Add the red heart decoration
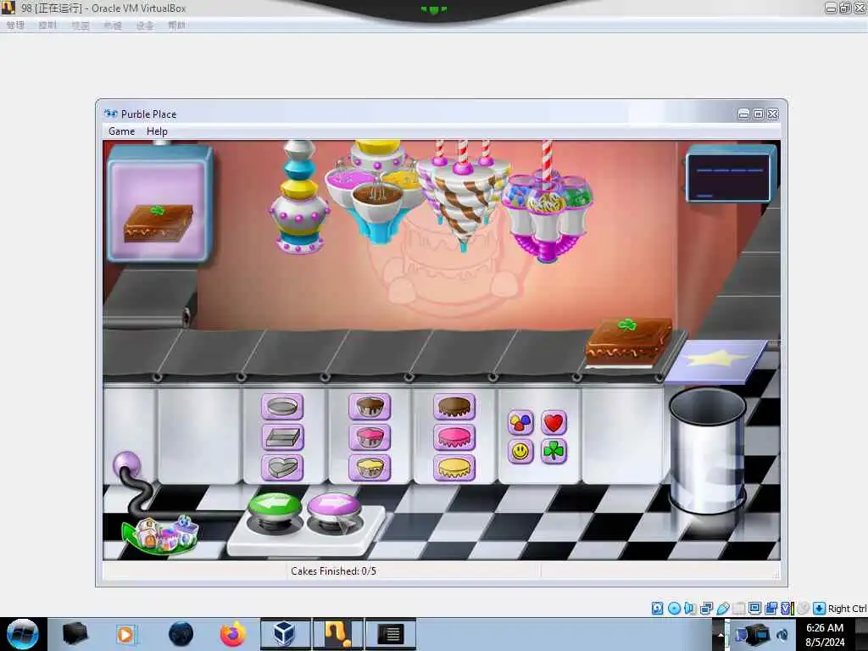The image size is (868, 651). coord(554,423)
